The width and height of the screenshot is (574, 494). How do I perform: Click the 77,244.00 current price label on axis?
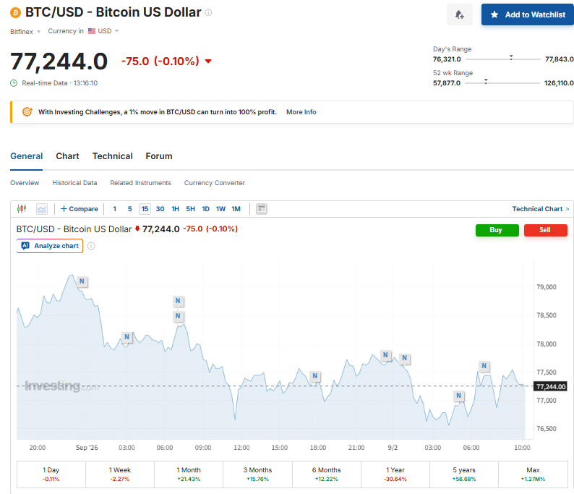click(x=551, y=387)
